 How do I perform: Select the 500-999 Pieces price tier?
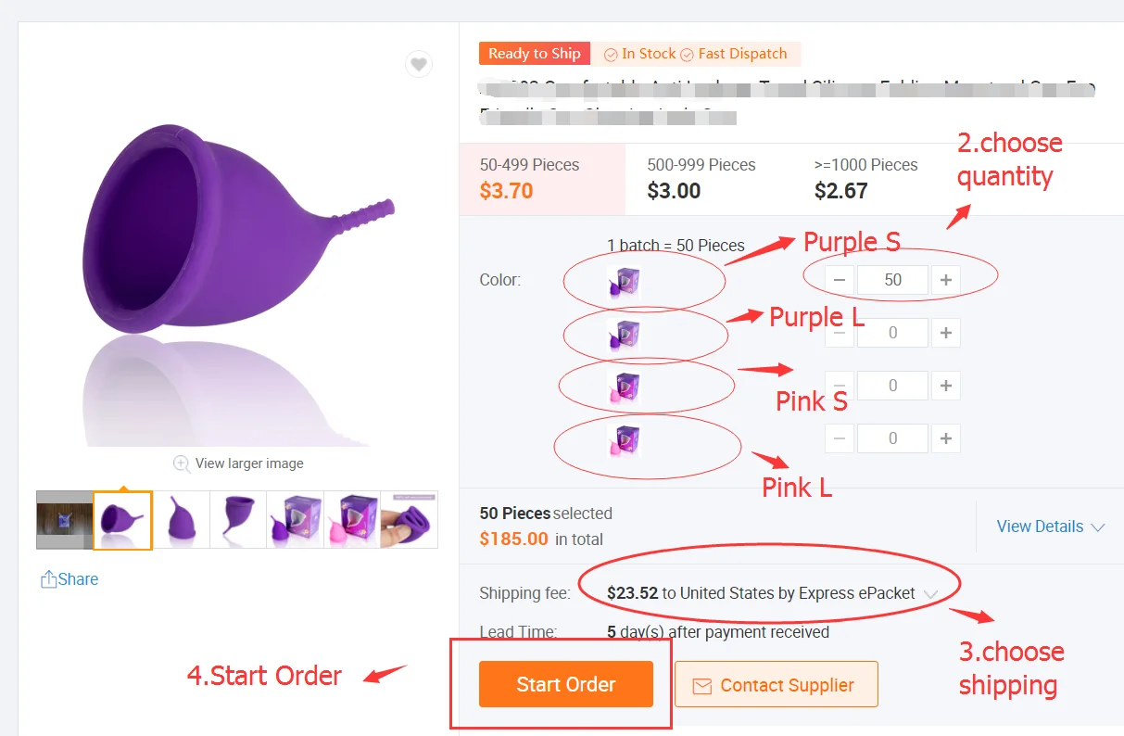(701, 179)
